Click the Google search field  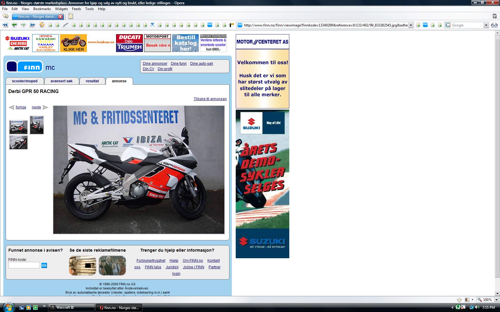tap(467, 25)
